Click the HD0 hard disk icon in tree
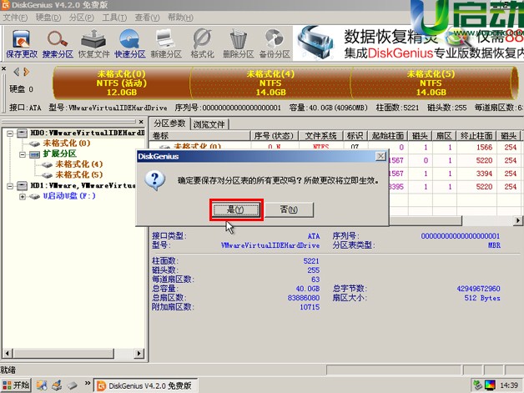Screen dimensions: 524x393 point(22,133)
